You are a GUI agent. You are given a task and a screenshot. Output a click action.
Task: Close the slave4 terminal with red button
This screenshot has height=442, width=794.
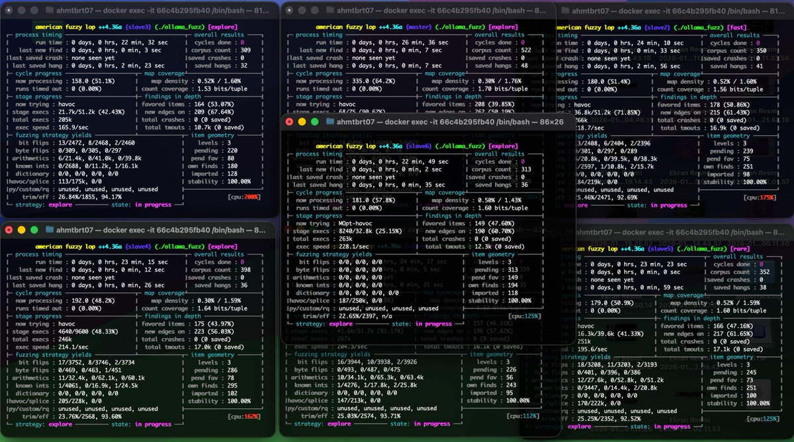click(x=9, y=230)
